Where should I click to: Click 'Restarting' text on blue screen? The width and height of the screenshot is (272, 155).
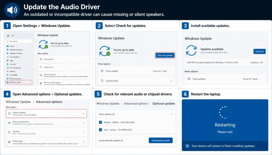point(225,125)
